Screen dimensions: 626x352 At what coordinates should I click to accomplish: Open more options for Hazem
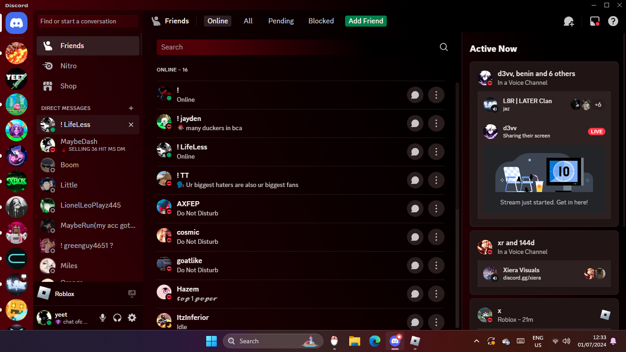(x=436, y=294)
